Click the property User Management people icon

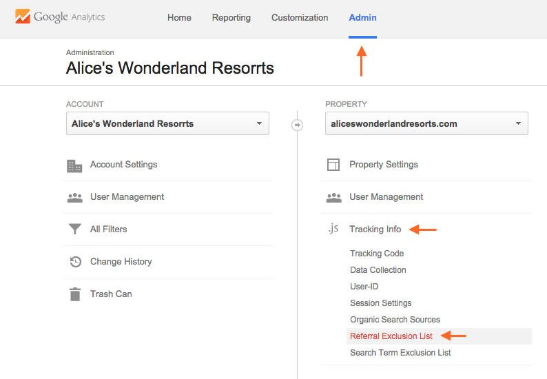pyautogui.click(x=334, y=198)
